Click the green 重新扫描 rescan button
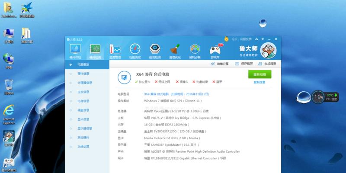 pos(260,74)
